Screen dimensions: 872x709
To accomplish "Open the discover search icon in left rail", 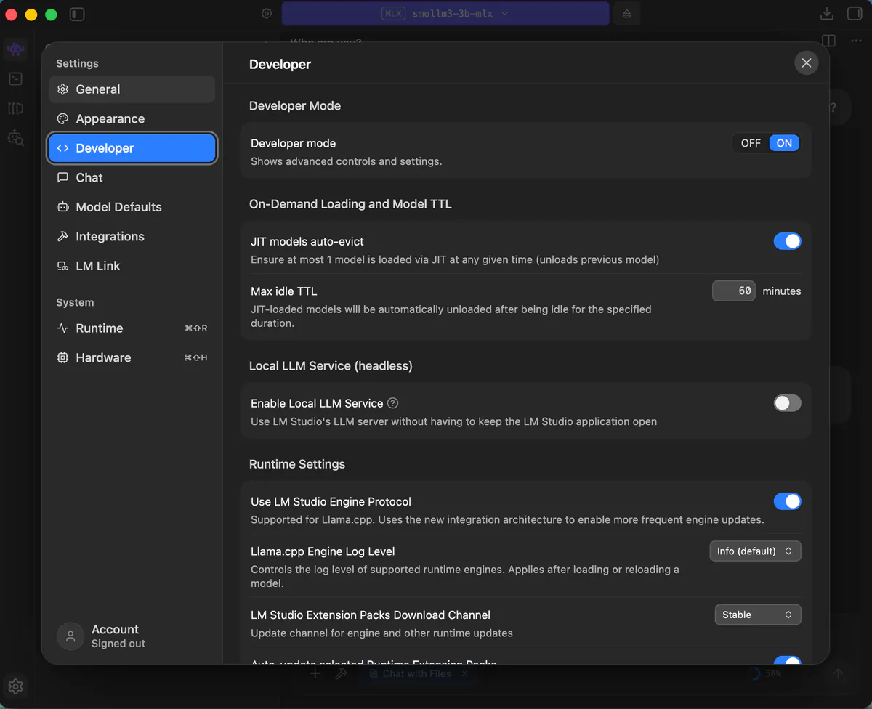I will [x=15, y=137].
